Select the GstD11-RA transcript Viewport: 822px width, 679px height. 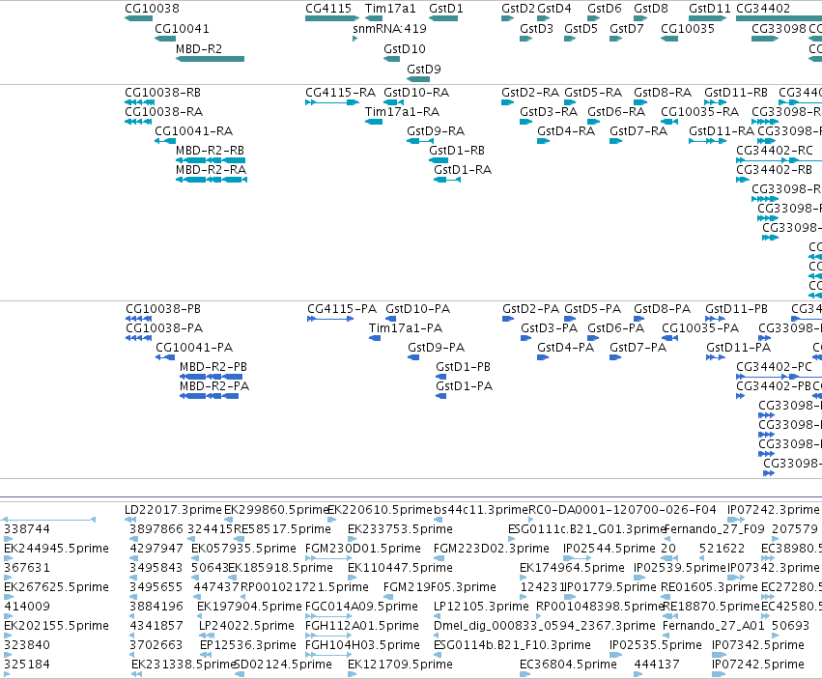pos(707,141)
